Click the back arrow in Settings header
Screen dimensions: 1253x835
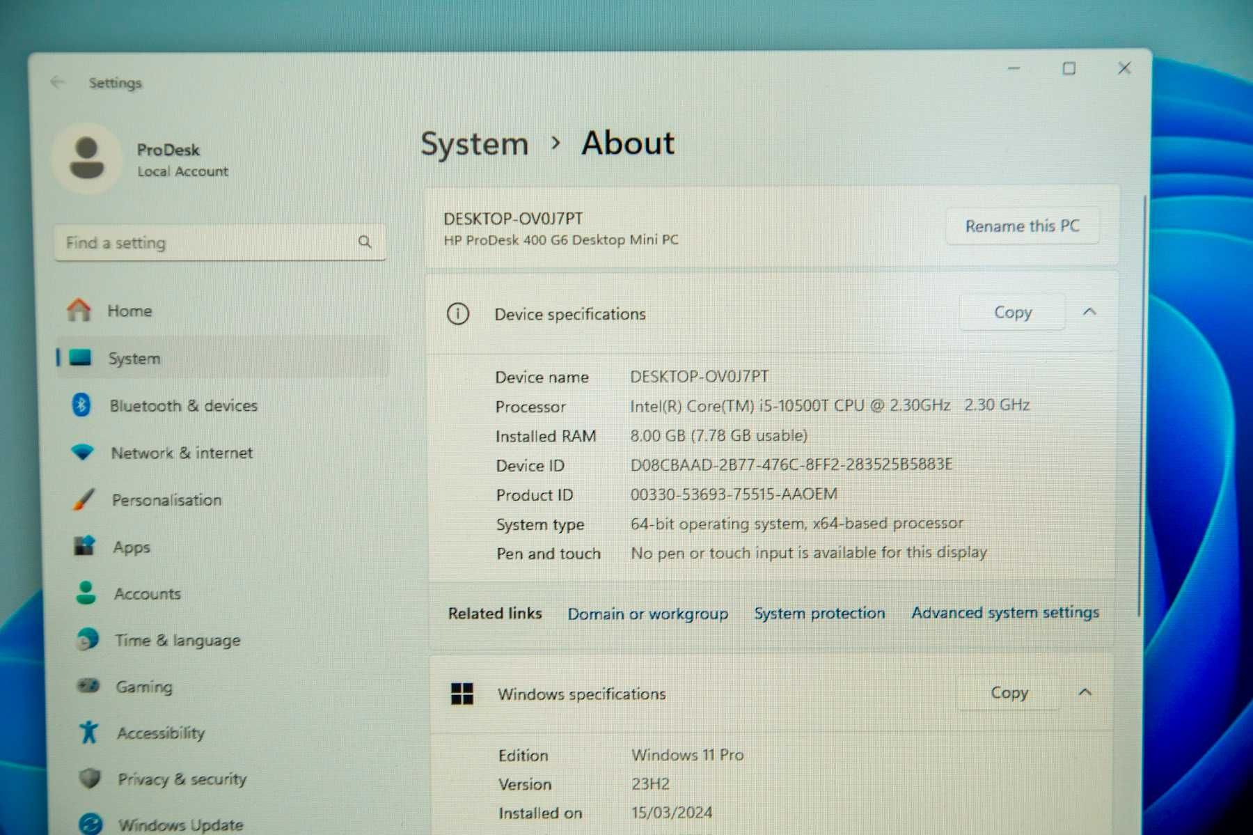pyautogui.click(x=57, y=82)
